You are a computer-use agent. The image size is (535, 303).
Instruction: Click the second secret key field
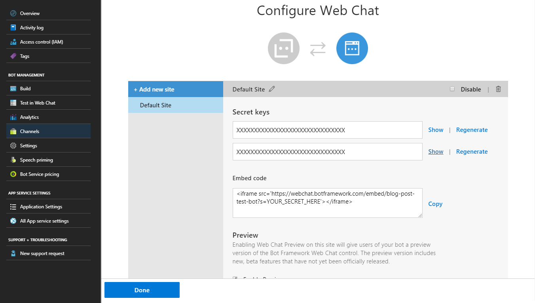(x=328, y=152)
